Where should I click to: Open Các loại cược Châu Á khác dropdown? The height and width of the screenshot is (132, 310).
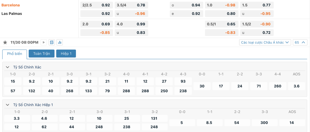pos(265,42)
